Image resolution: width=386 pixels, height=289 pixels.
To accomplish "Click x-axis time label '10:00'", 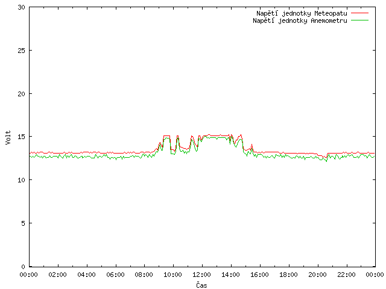I will 173,275.
